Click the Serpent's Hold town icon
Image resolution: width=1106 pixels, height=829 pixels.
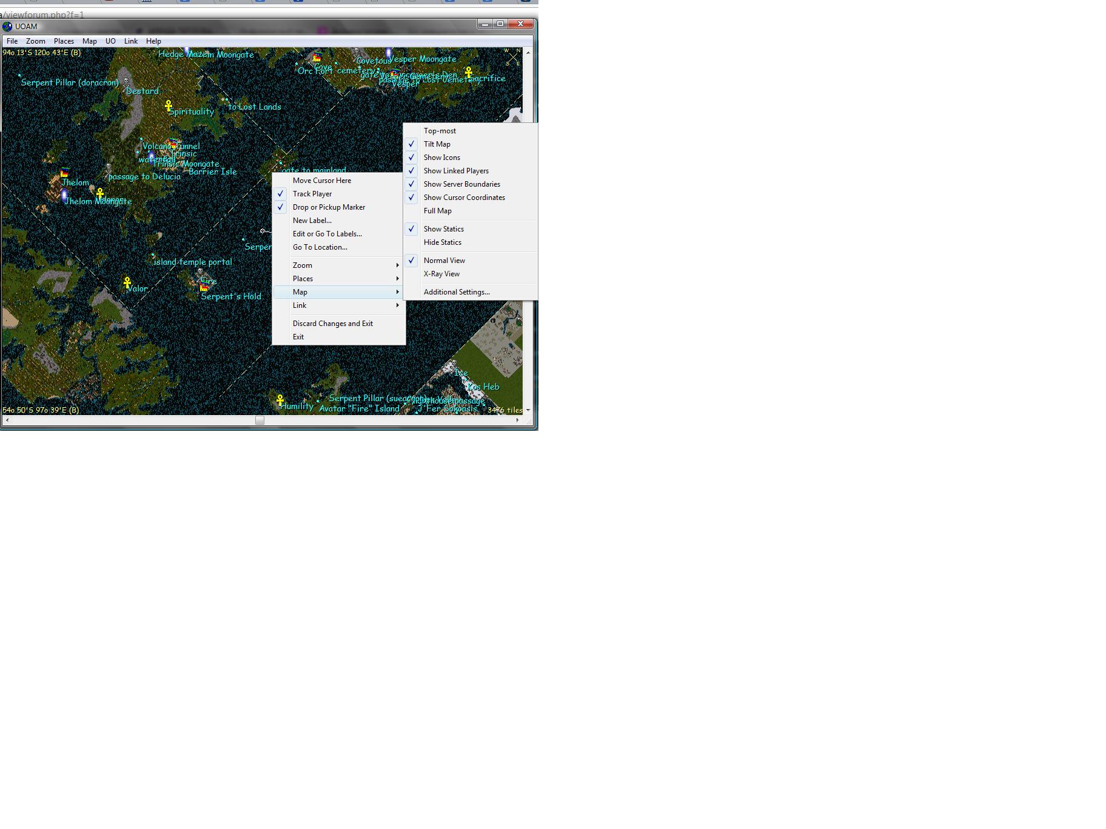[x=204, y=288]
